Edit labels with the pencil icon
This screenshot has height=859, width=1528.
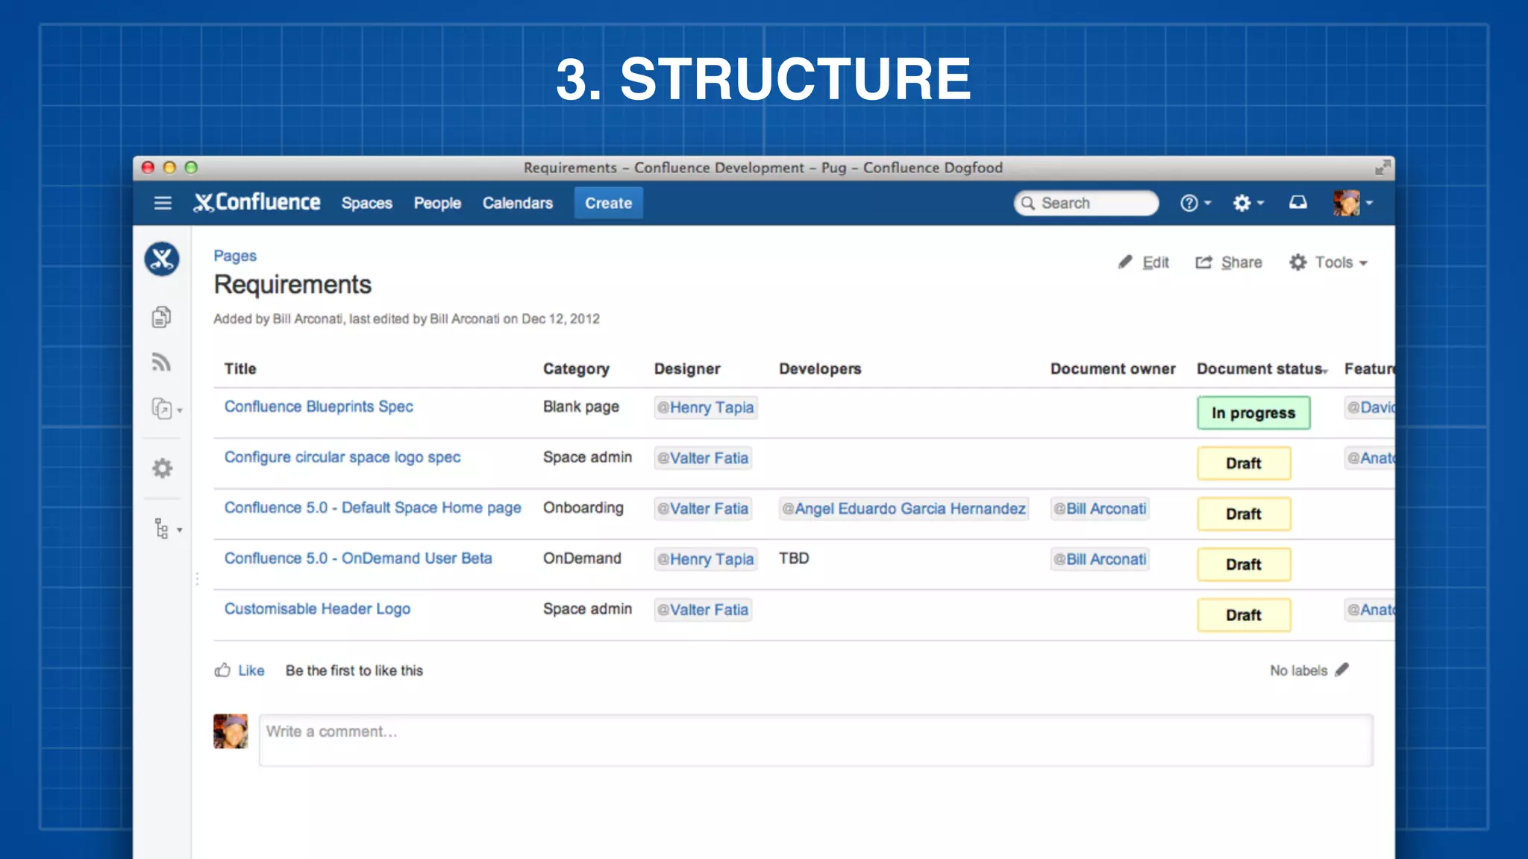point(1342,670)
